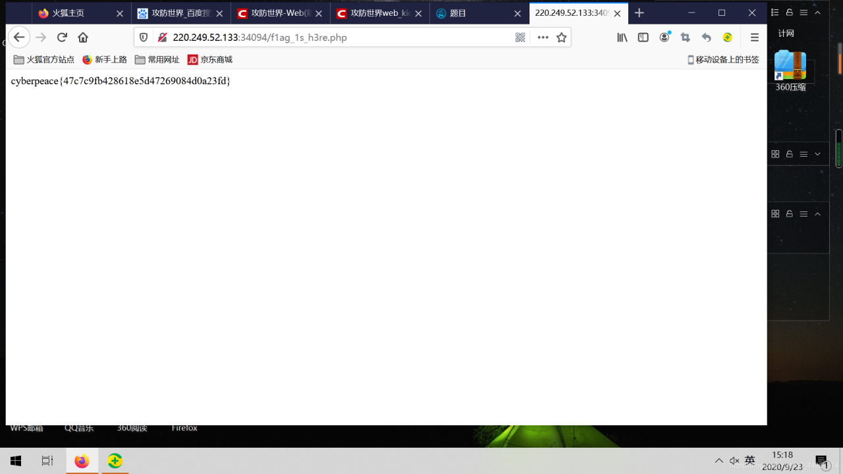Open the green extension icon in toolbar
Image resolution: width=843 pixels, height=474 pixels.
(x=728, y=38)
